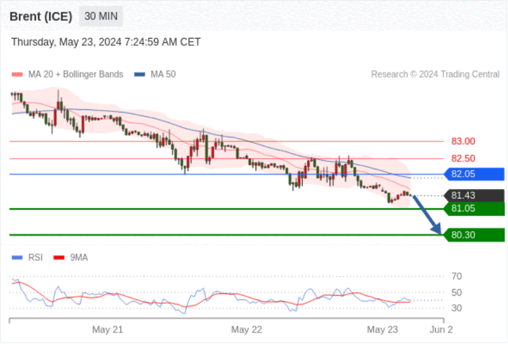Click the red 9MA legend swatch
The width and height of the screenshot is (508, 344).
pos(58,258)
